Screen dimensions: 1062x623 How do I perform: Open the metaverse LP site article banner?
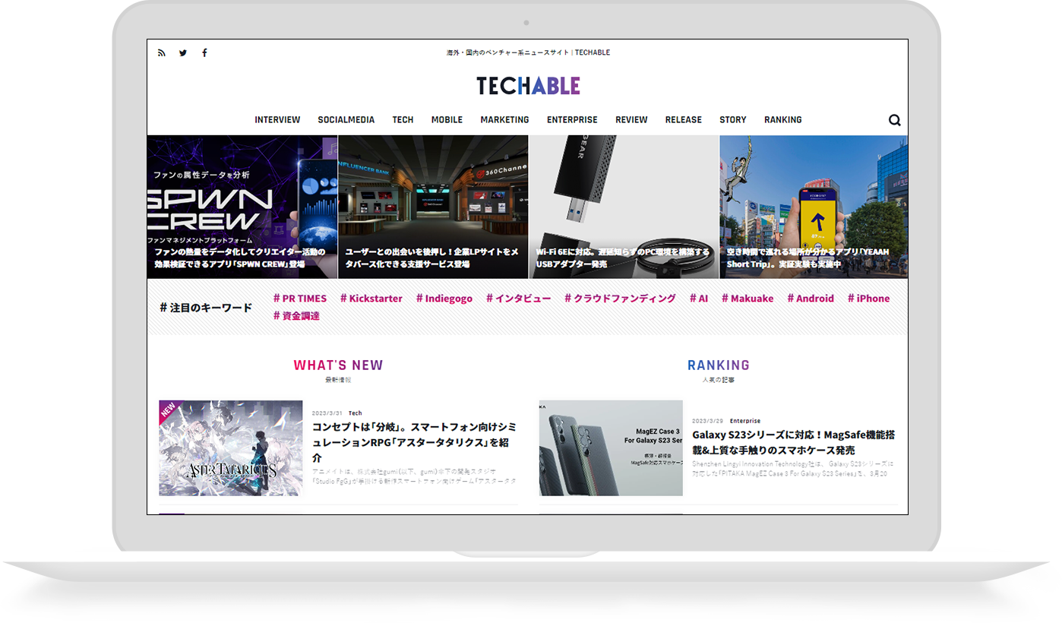pyautogui.click(x=433, y=207)
